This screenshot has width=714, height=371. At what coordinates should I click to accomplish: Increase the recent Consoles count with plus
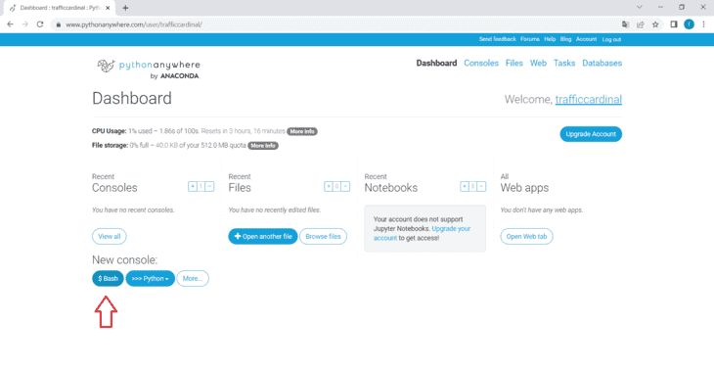point(193,186)
